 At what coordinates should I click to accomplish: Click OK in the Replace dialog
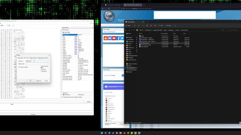pos(31,81)
